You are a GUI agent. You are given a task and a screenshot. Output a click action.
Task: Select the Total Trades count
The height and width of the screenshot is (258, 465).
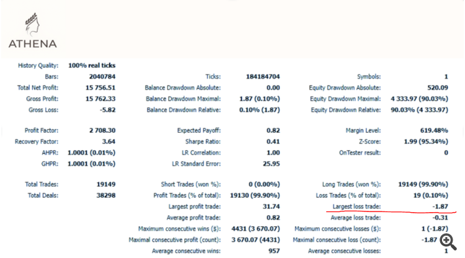point(104,184)
